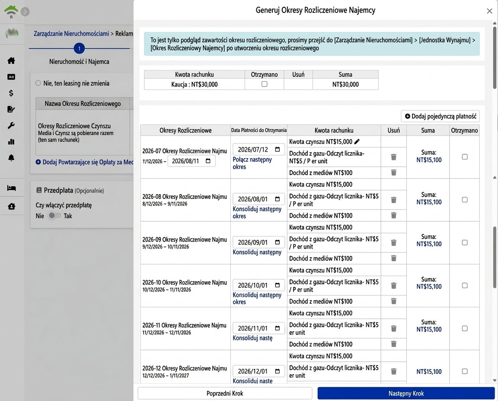Click 'Konsoliduj następny' for 2026-09
Image resolution: width=498 pixels, height=401 pixels.
point(257,252)
